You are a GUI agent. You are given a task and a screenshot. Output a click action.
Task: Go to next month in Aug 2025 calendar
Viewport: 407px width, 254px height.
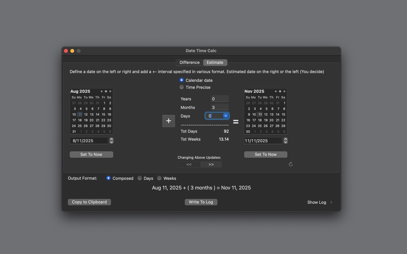click(x=110, y=91)
